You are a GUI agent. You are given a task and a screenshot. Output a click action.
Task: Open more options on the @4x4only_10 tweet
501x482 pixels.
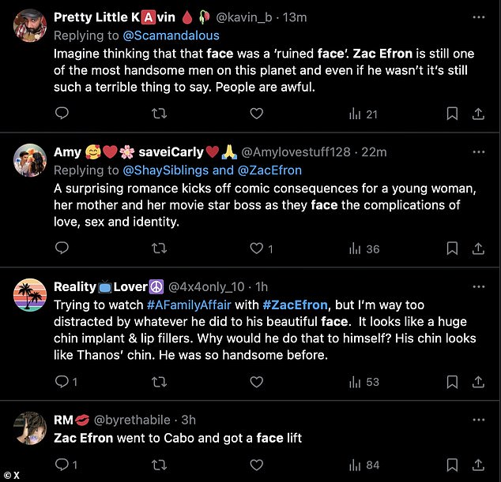(478, 287)
